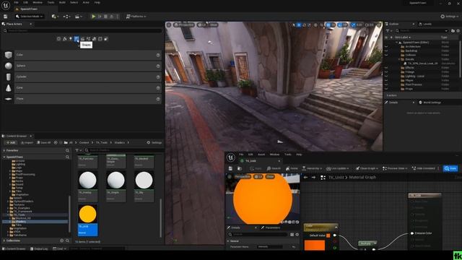Go back in the Material Graph history
Viewport: 462px width, 260px height.
pyautogui.click(x=305, y=178)
